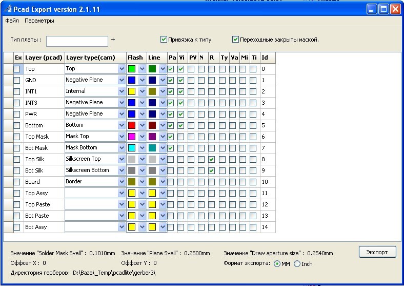Click the Оффсет X value

(44, 263)
